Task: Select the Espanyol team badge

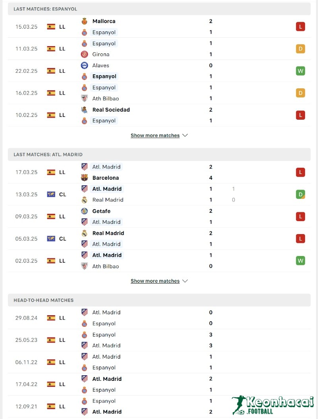Action: point(85,32)
